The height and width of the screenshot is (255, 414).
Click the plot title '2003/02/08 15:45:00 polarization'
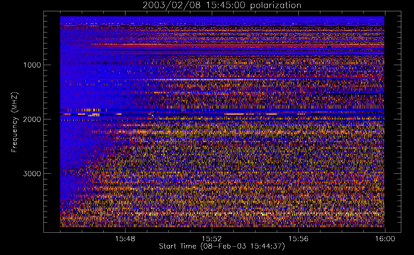(222, 5)
